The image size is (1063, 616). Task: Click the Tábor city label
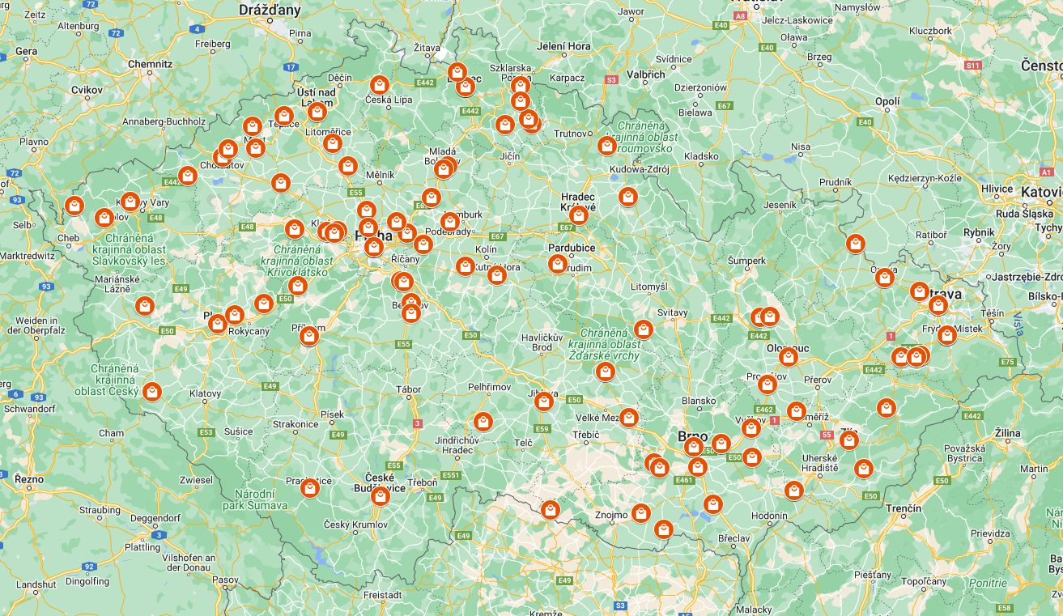pos(409,389)
